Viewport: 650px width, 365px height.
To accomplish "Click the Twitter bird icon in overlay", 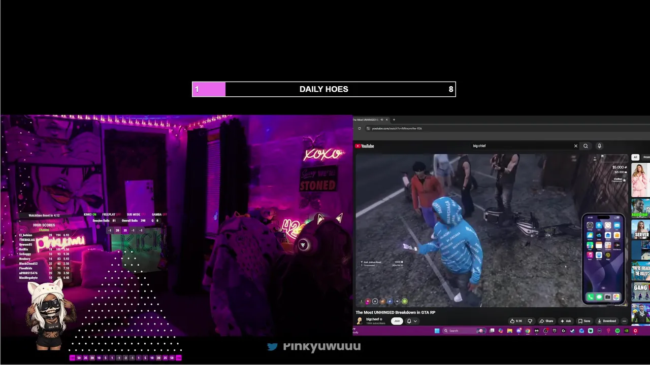I will [273, 346].
